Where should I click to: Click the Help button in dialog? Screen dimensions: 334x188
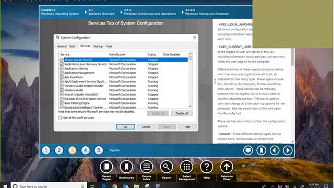tap(187, 127)
